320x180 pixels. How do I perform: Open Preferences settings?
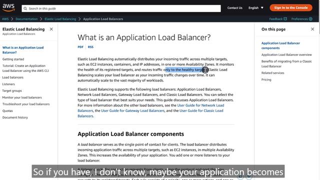(x=301, y=19)
